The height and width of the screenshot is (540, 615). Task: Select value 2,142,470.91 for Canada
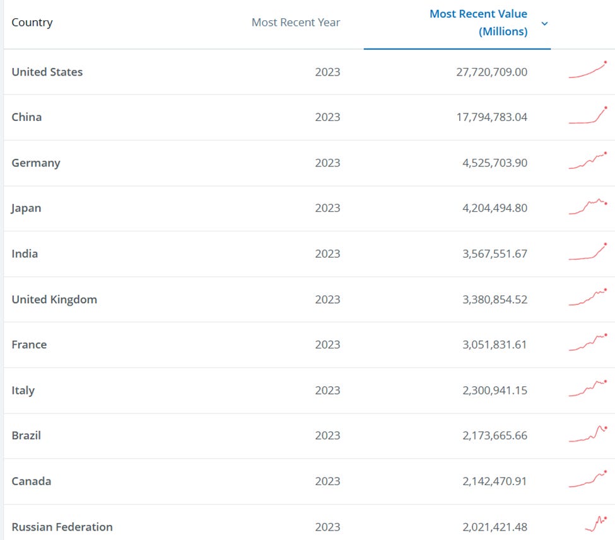point(495,481)
